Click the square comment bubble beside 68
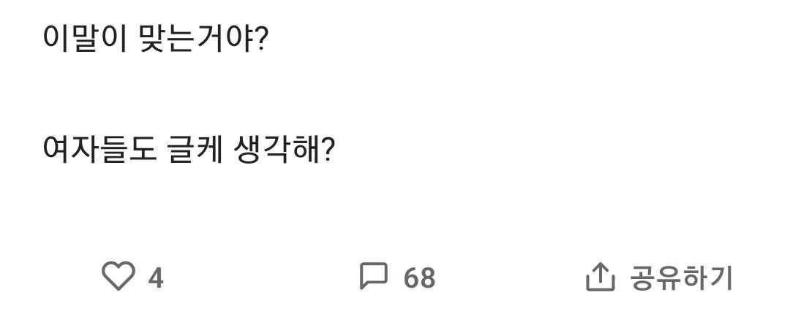The height and width of the screenshot is (333, 790). coord(373,277)
